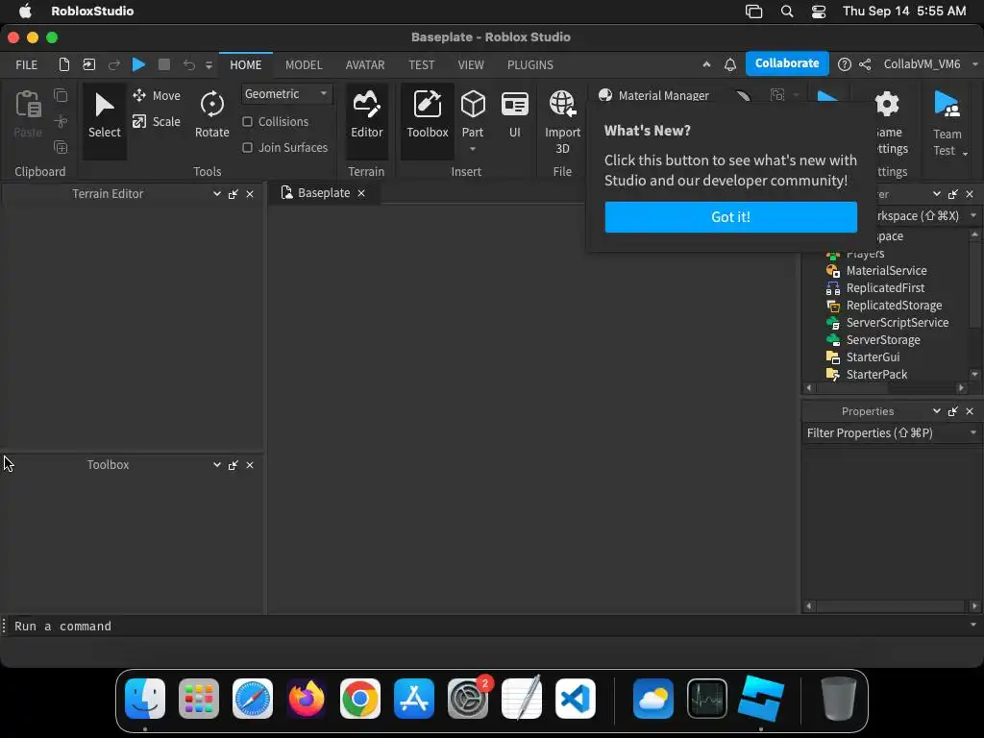Switch to the PLUGINS tab
The width and height of the screenshot is (984, 738).
point(530,64)
